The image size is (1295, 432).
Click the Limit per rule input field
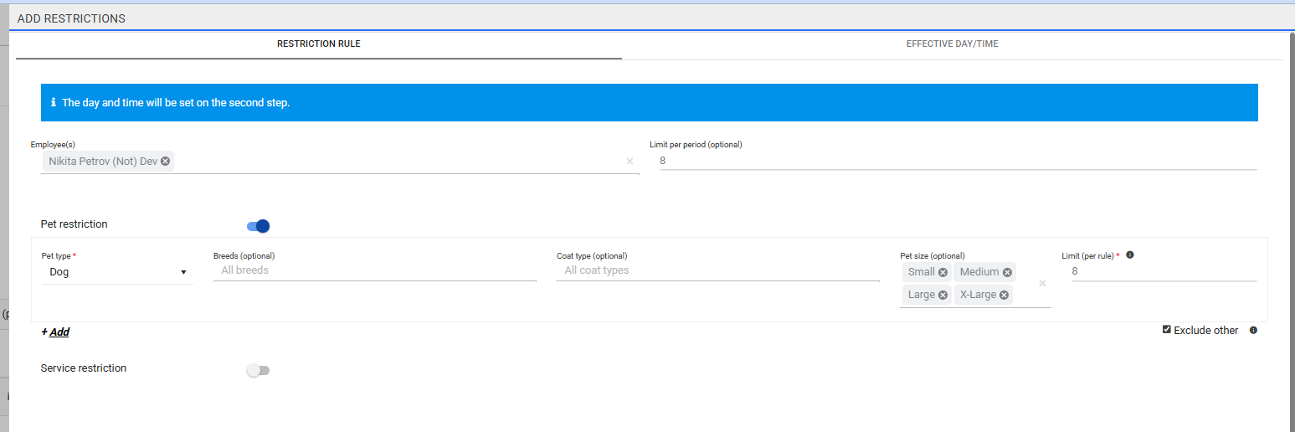click(1163, 272)
